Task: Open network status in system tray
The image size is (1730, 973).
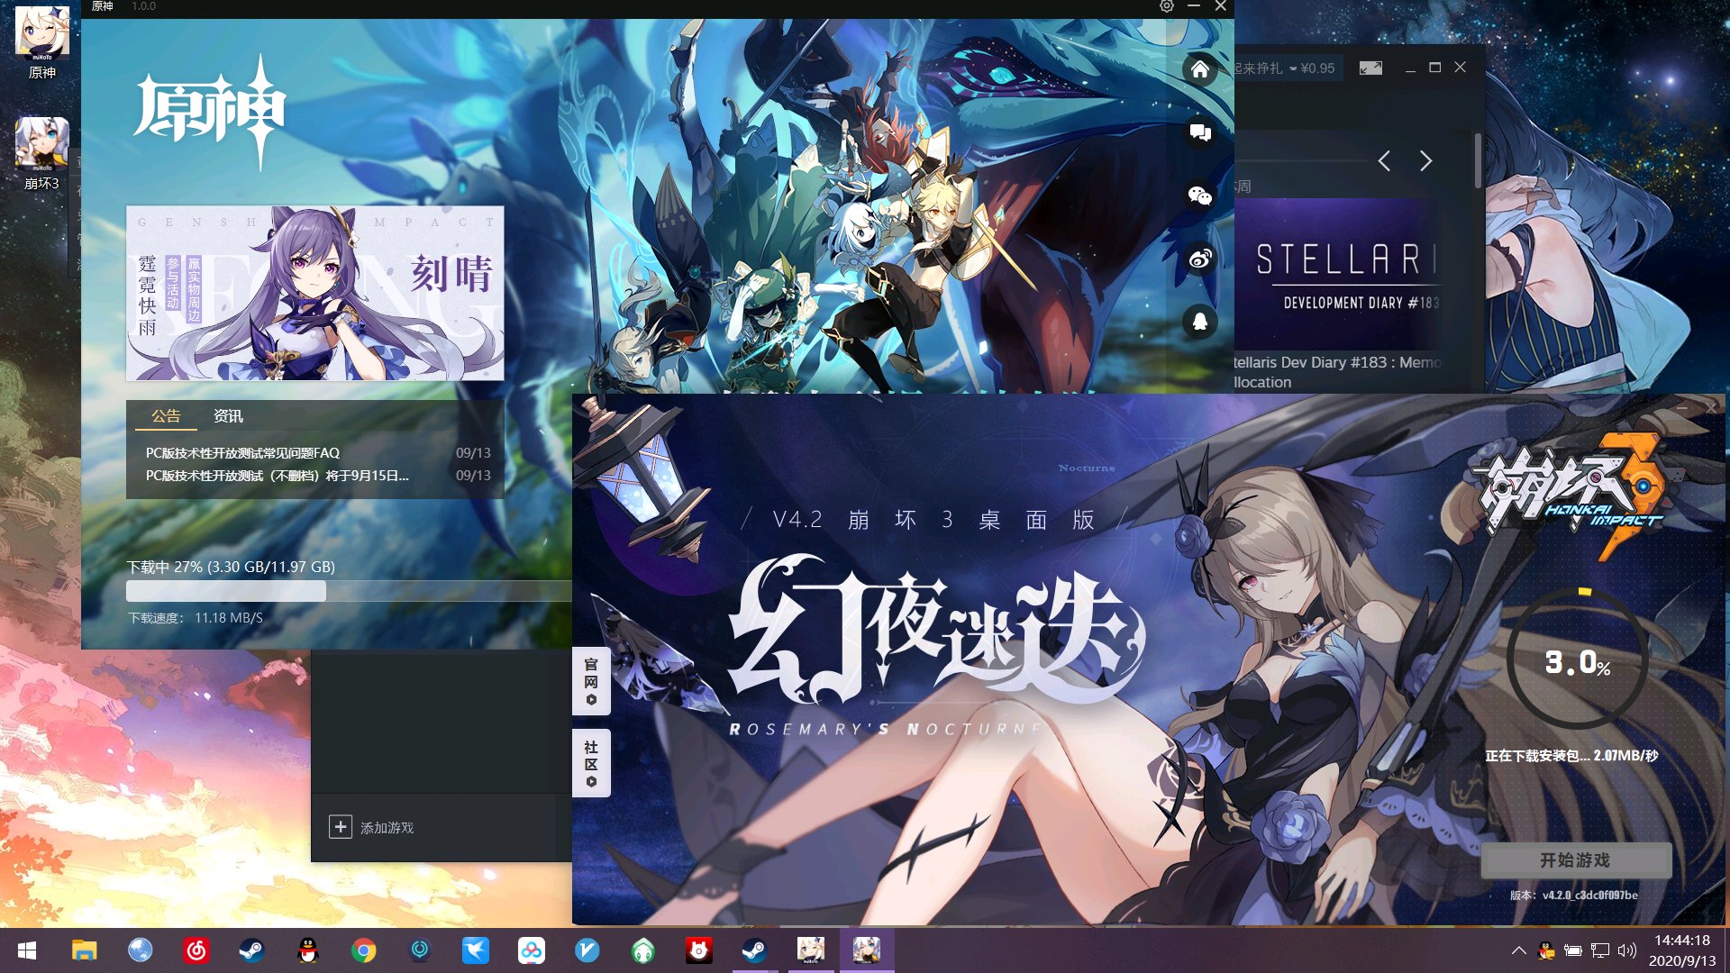Action: [1600, 950]
